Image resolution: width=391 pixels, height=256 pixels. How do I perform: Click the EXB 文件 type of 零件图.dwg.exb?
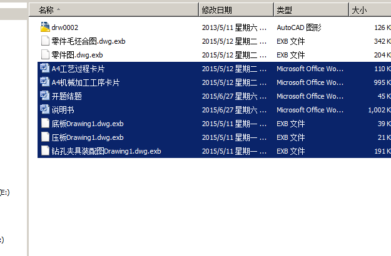[x=291, y=55]
